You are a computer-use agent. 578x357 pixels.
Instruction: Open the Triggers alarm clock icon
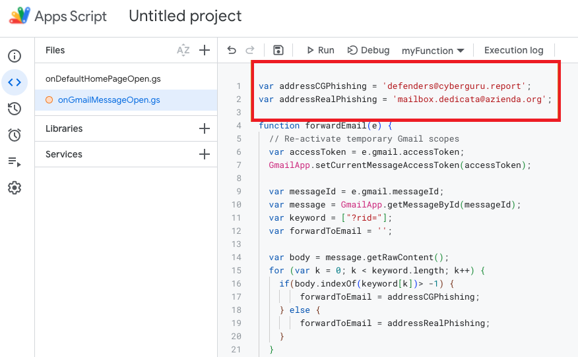click(15, 135)
